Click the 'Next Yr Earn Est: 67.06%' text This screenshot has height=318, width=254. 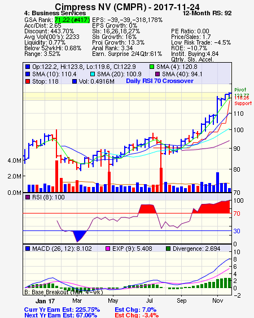click(x=60, y=315)
